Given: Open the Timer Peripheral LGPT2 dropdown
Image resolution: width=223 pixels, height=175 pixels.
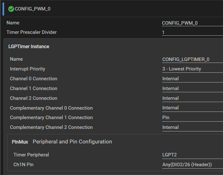Looking at the screenshot, I should pos(193,155).
